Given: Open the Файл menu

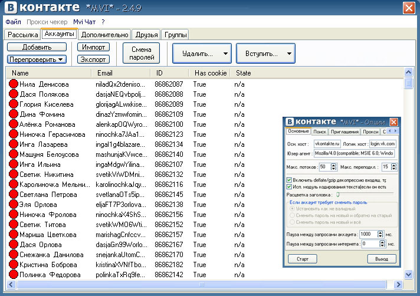Looking at the screenshot, I should [x=13, y=22].
